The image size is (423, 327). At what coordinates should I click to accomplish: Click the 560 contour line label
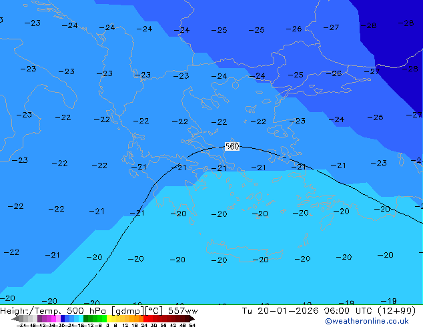tap(232, 147)
